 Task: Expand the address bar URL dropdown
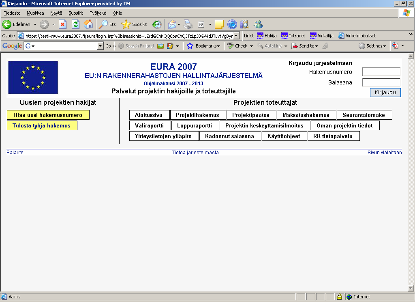(x=237, y=36)
